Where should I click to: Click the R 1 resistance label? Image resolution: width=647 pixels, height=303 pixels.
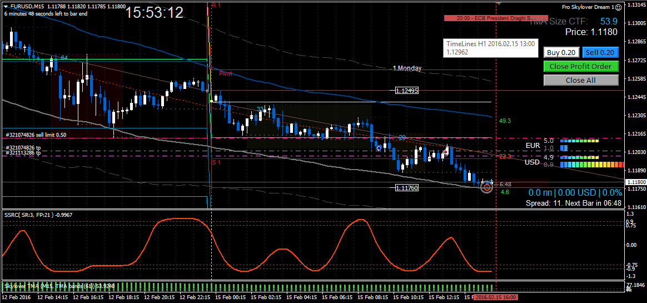tap(216, 5)
